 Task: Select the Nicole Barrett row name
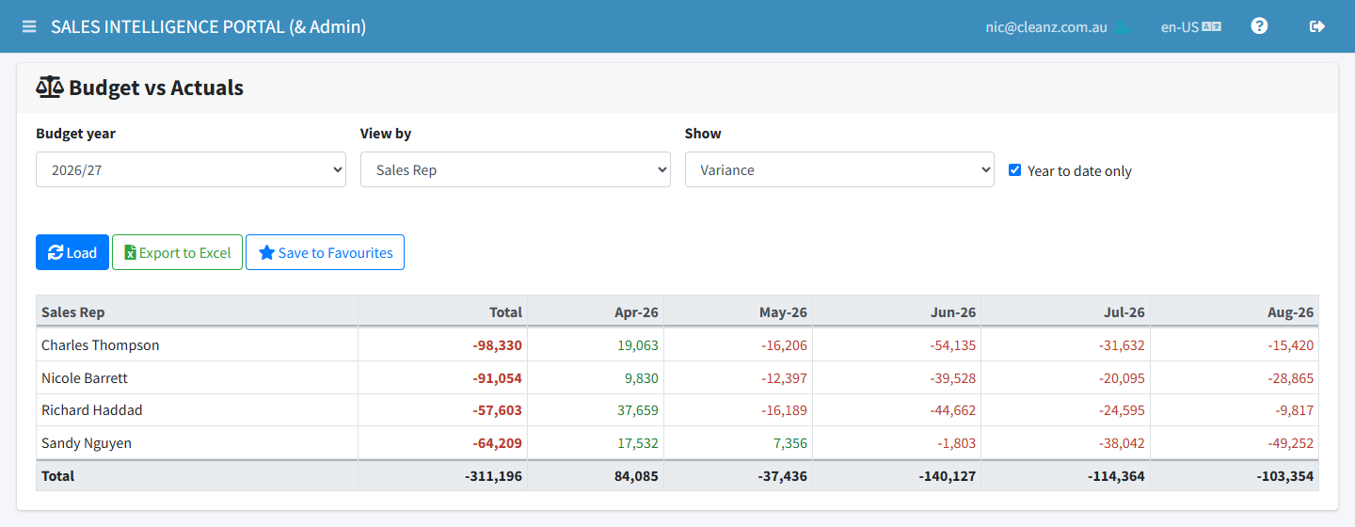[x=85, y=377]
